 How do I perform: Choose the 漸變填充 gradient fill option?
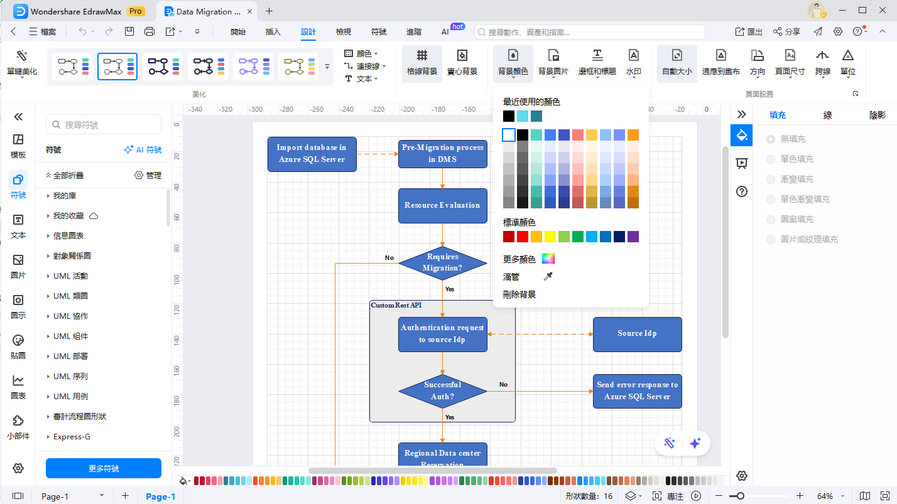(771, 180)
